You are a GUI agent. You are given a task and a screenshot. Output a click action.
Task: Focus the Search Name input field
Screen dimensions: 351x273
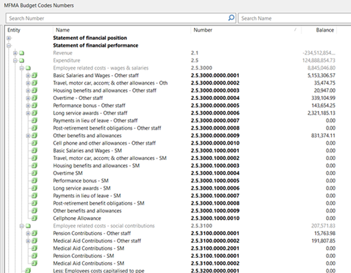tap(295, 18)
